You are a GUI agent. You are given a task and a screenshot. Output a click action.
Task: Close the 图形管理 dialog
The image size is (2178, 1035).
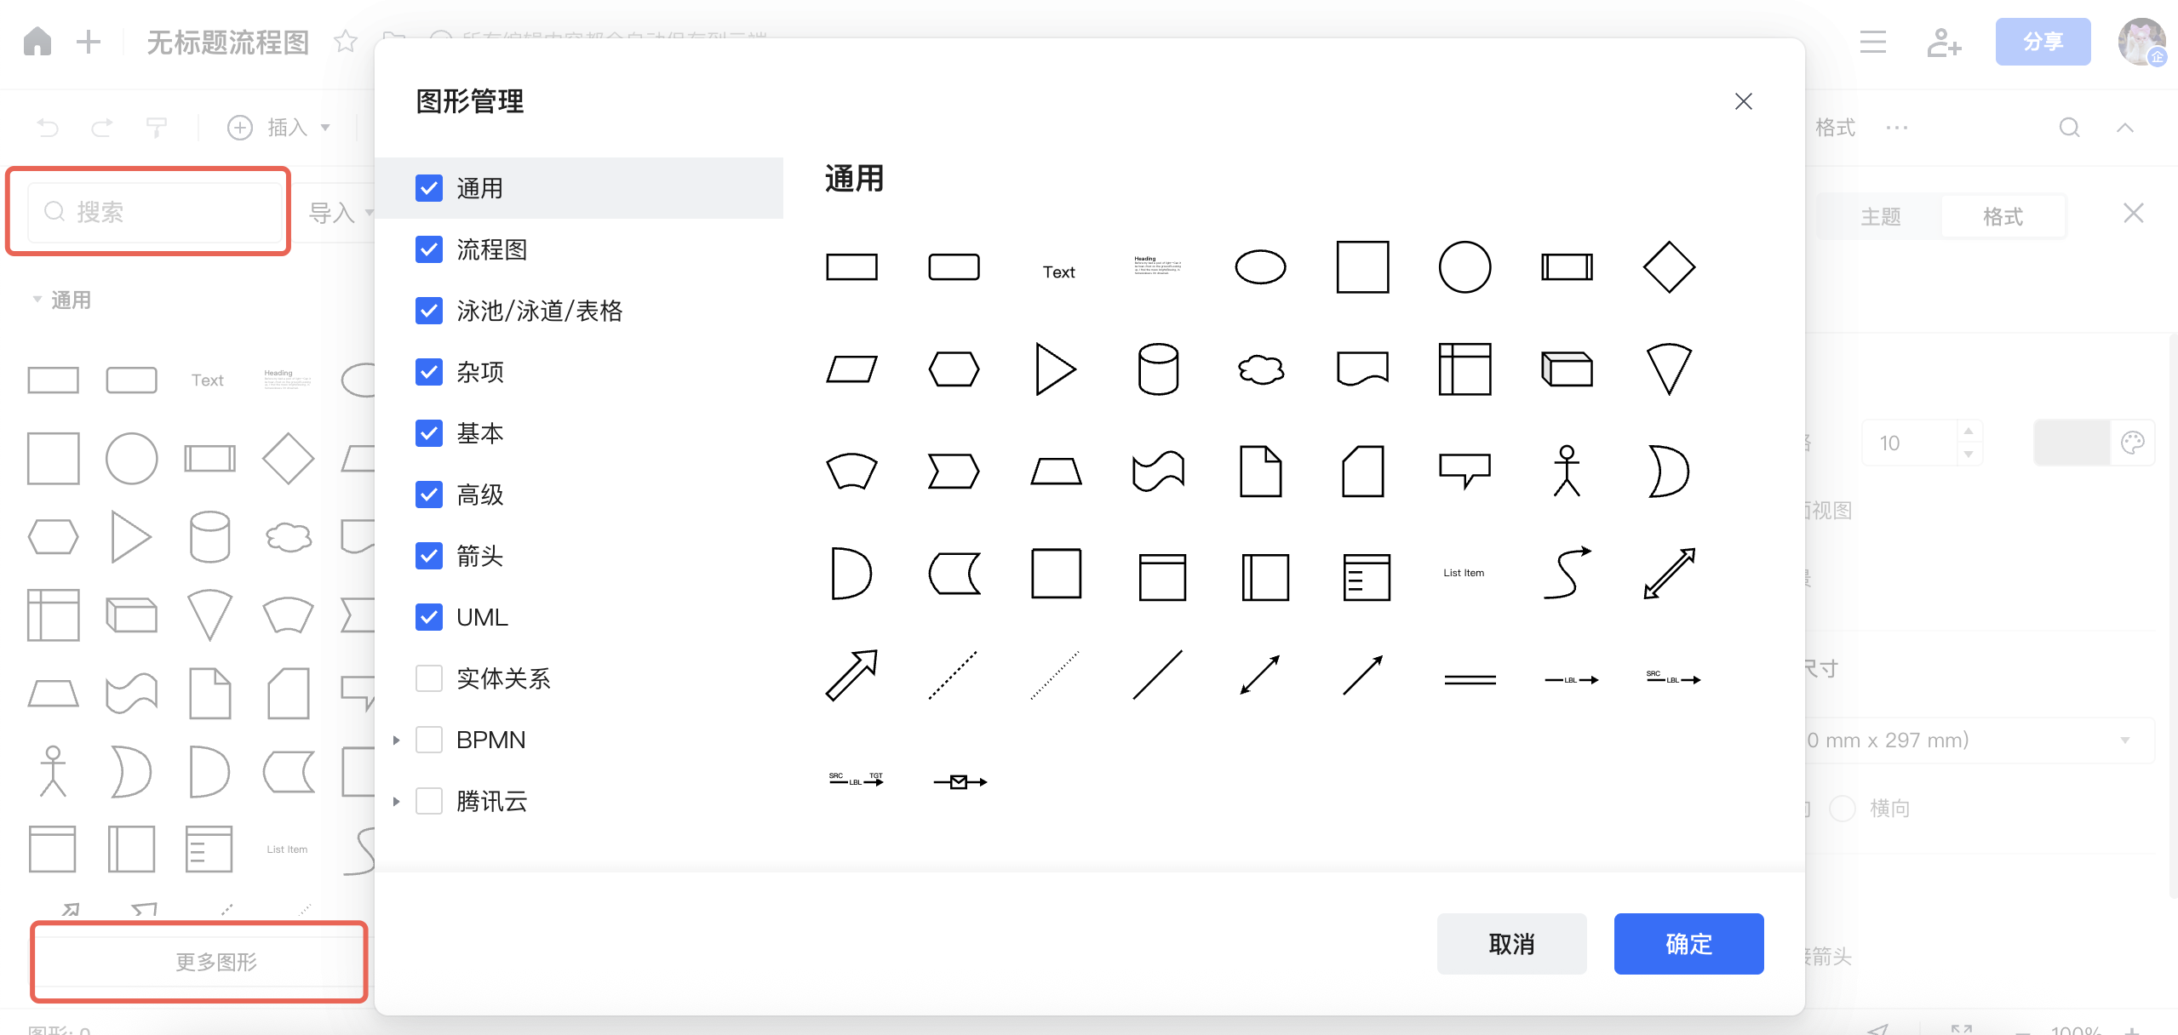pos(1743,101)
